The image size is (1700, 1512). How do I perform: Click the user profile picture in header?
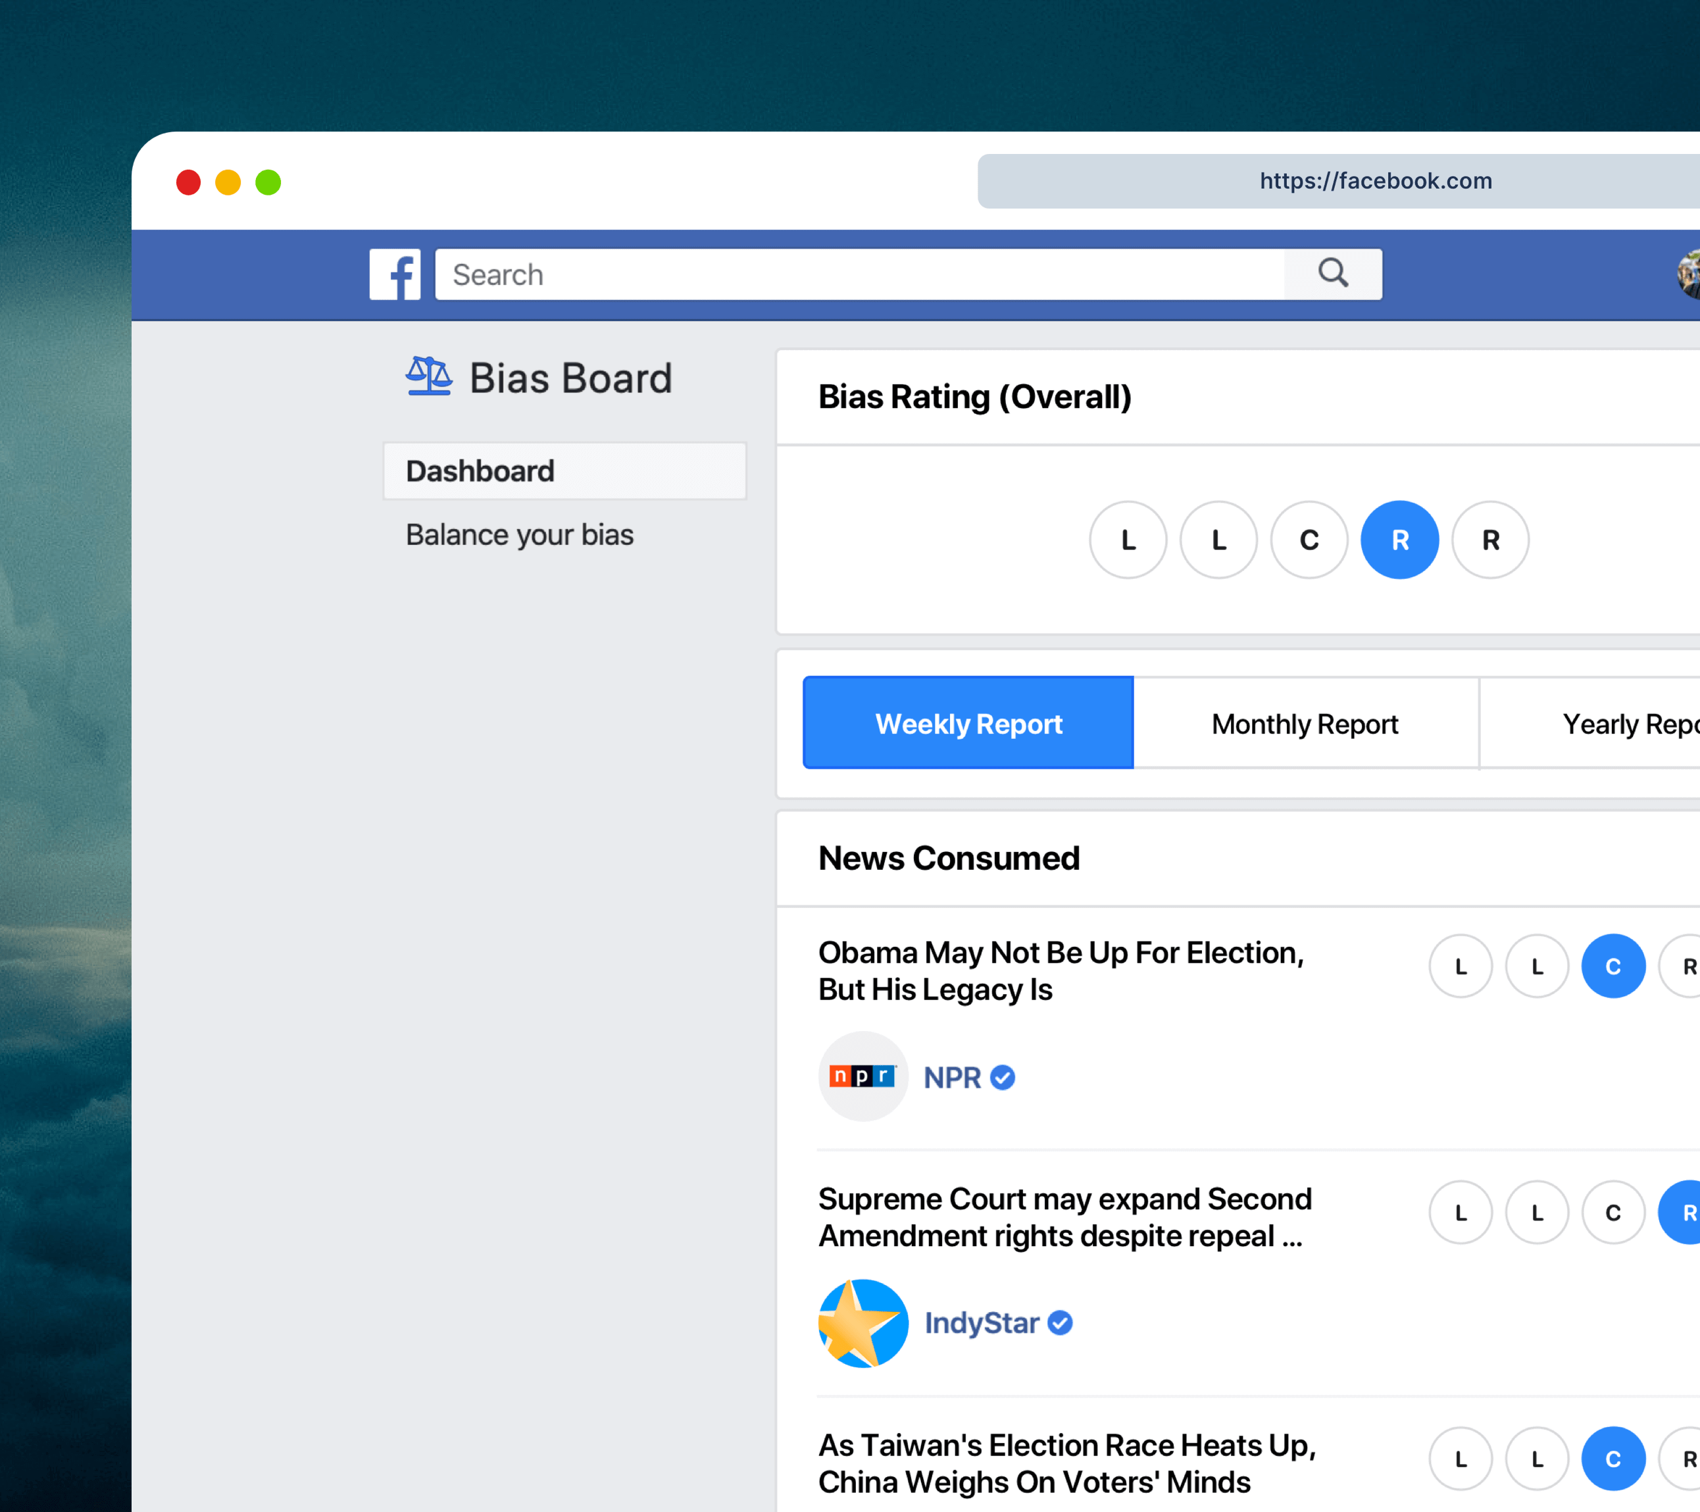tap(1688, 274)
